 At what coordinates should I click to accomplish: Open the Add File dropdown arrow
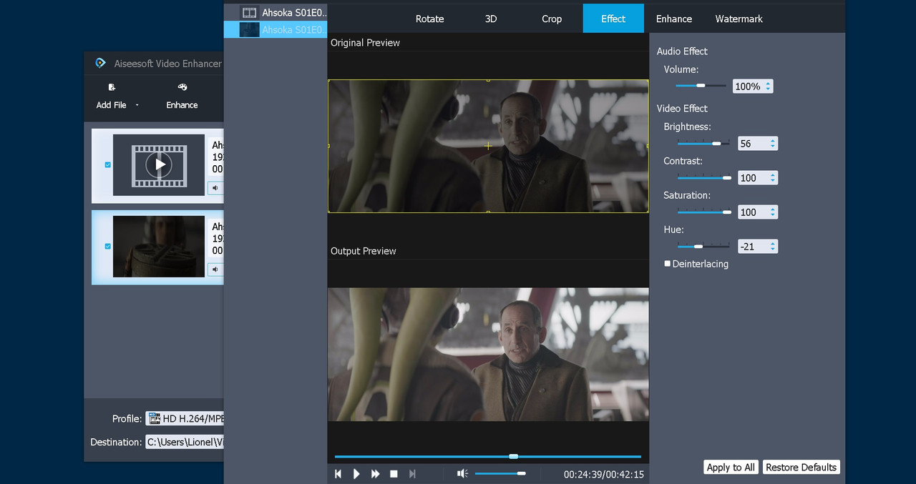click(x=137, y=105)
